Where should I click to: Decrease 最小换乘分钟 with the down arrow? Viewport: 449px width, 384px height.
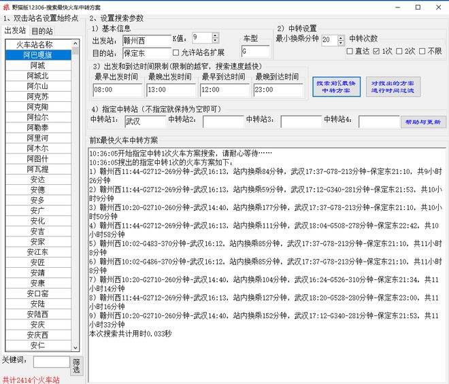click(340, 43)
